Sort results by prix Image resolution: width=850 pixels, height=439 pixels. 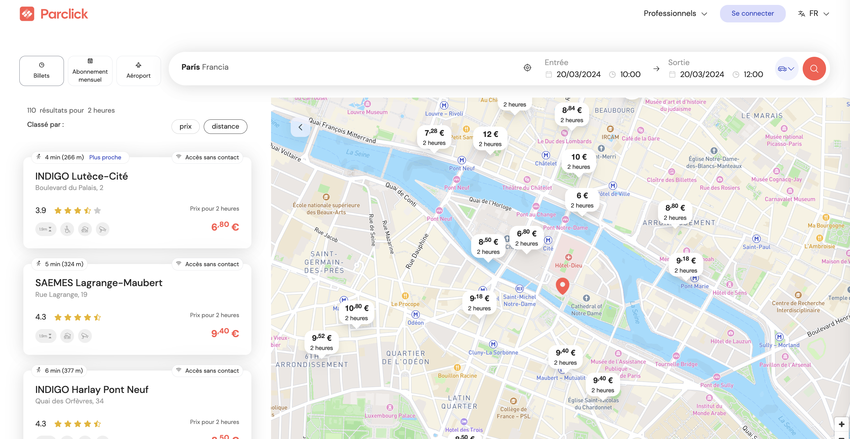coord(185,126)
